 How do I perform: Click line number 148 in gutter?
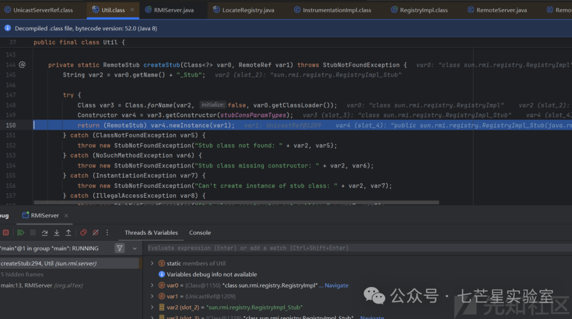11,105
